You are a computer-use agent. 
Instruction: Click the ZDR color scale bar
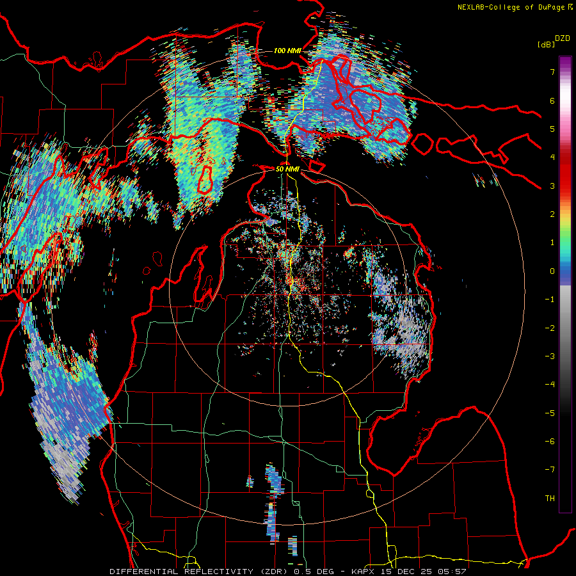click(x=565, y=284)
